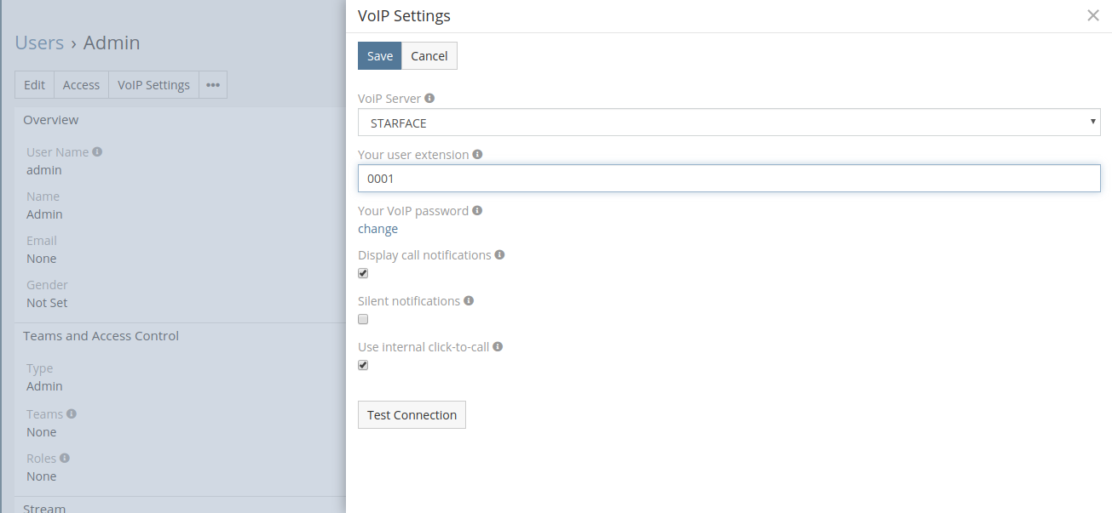Click the info icon beside user extension

coord(477,154)
